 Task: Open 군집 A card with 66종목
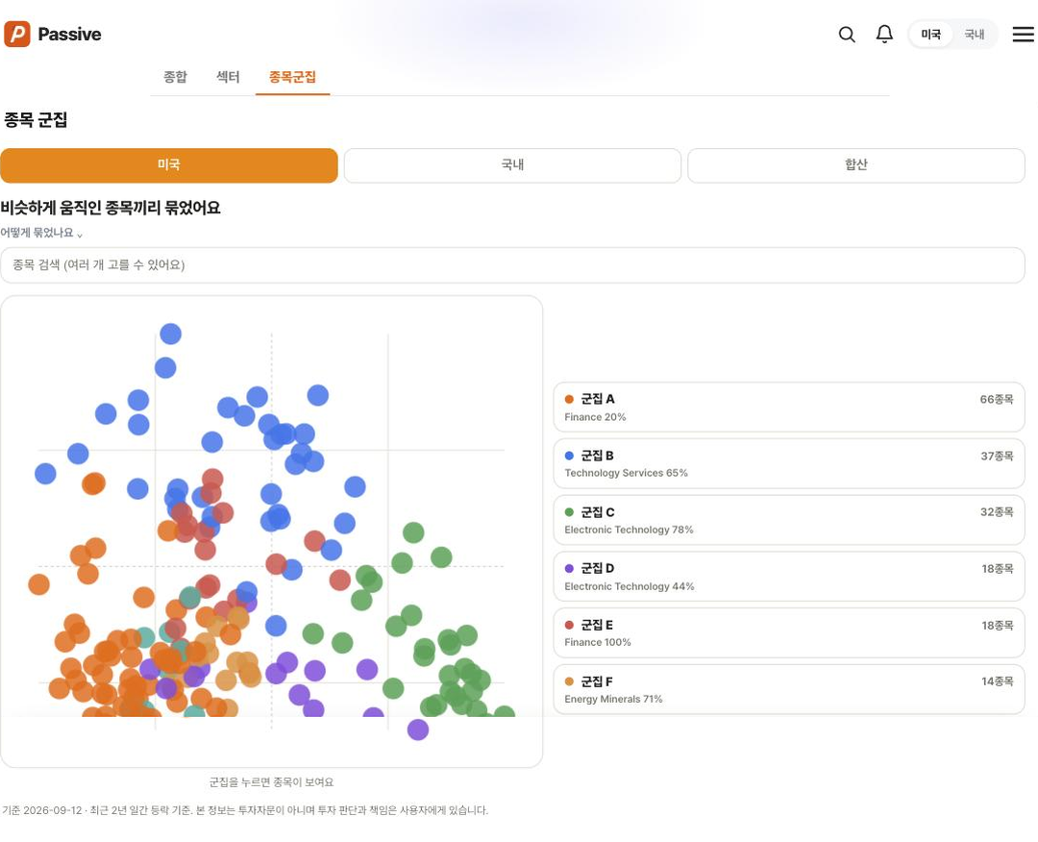[789, 408]
